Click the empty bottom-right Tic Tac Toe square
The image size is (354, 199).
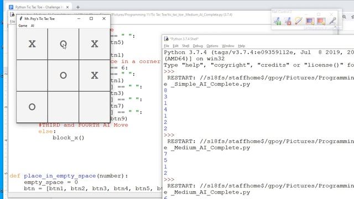95,107
